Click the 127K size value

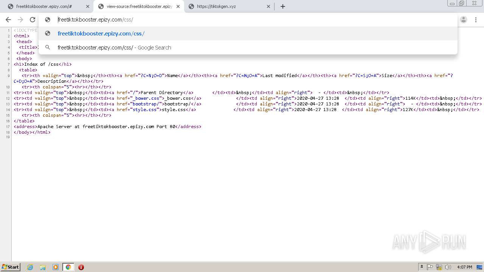407,110
